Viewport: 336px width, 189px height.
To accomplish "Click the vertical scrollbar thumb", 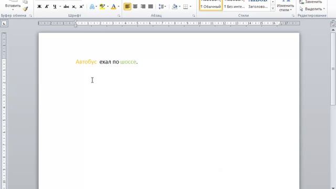I will tap(333, 68).
